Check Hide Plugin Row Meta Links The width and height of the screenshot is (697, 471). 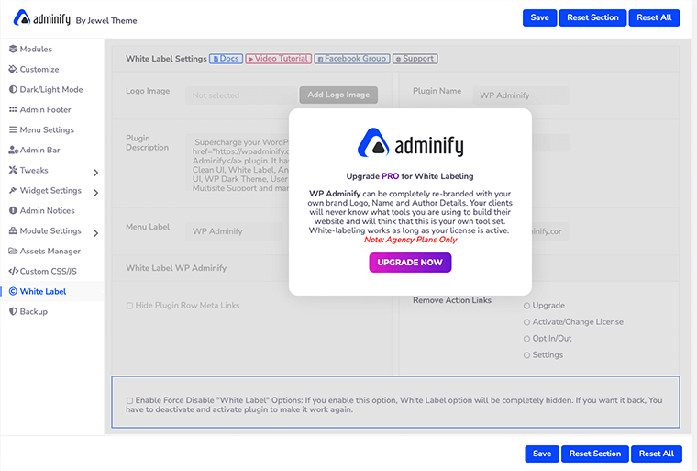pos(129,306)
